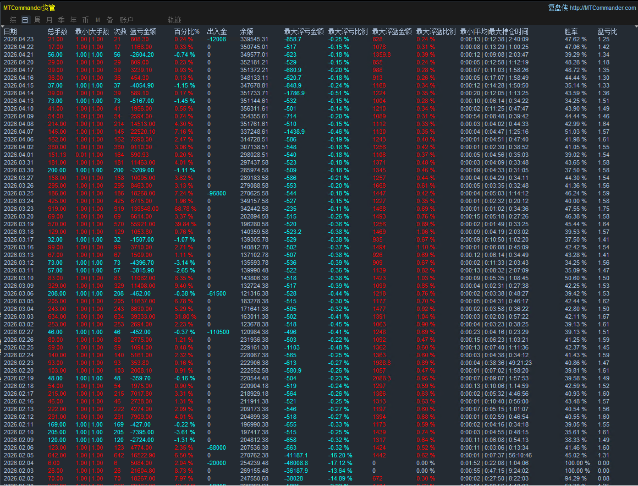Click the floating loss value -46008.8
The height and width of the screenshot is (486, 638).
click(296, 463)
